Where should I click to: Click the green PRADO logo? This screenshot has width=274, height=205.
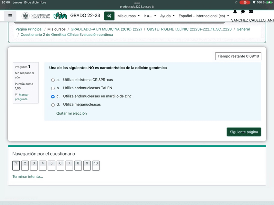coord(60,16)
